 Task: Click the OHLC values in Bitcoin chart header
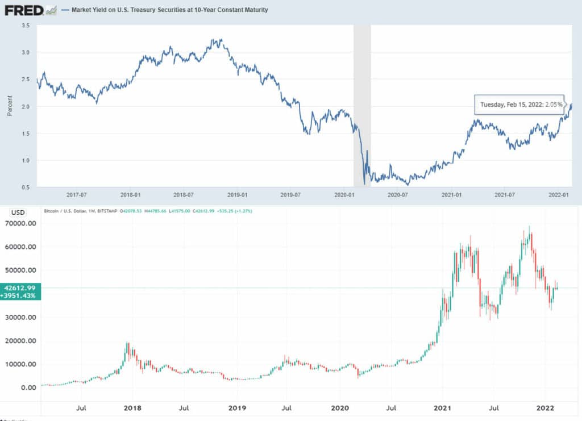tap(186, 211)
